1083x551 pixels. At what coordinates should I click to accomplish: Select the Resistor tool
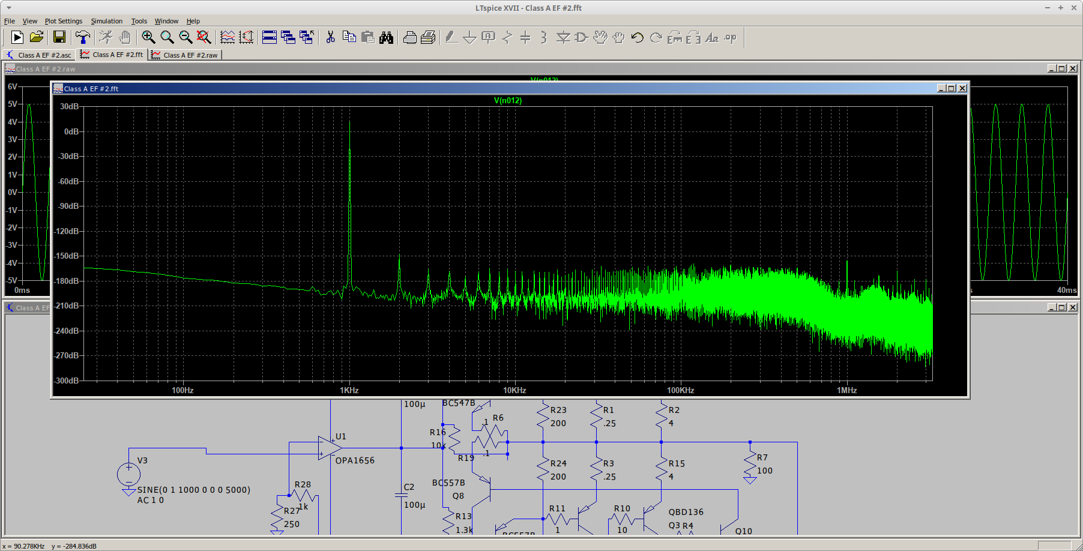point(507,37)
